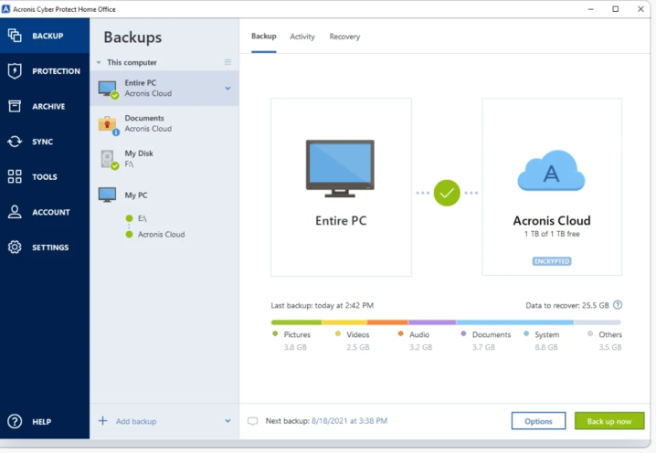Click the green Pictures segment of the data bar
This screenshot has height=453, width=656.
[296, 322]
